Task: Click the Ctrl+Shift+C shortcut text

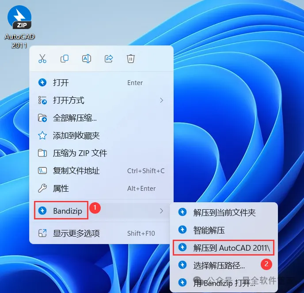Action: 146,171
